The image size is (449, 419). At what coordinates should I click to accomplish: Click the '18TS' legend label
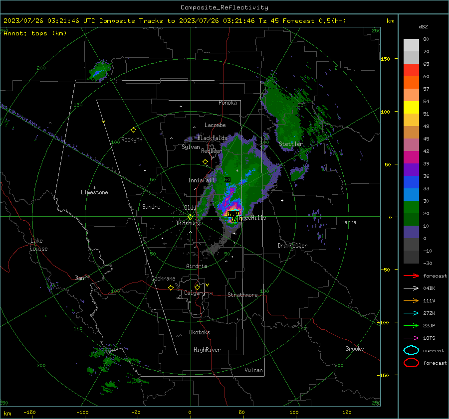point(429,338)
